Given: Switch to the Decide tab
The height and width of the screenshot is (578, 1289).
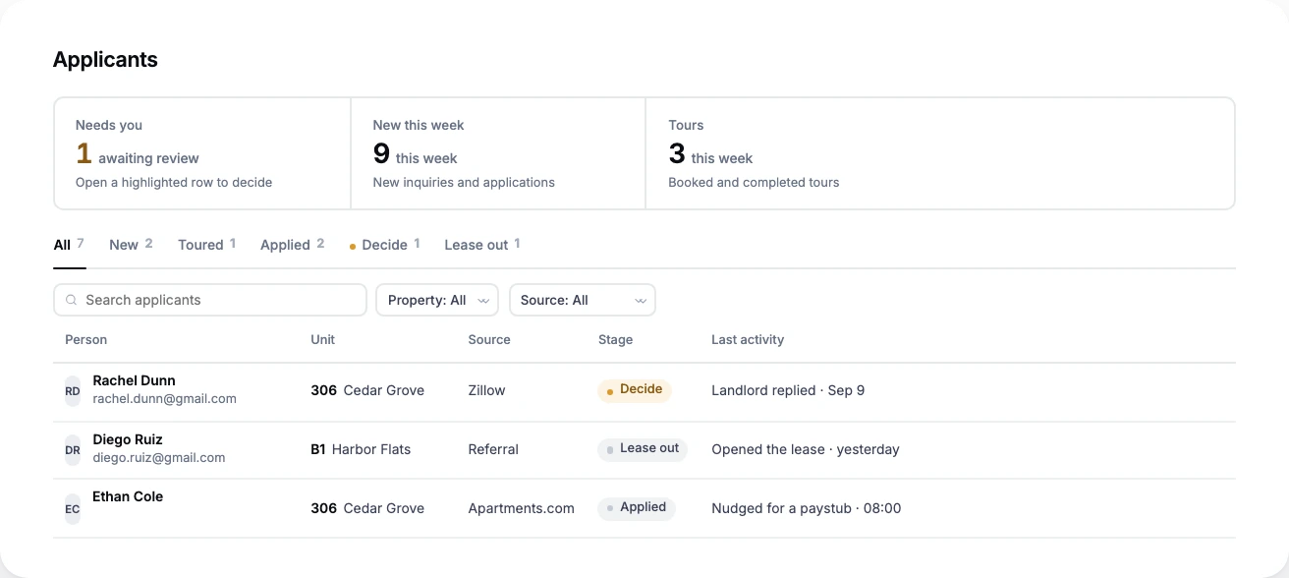Looking at the screenshot, I should 385,245.
